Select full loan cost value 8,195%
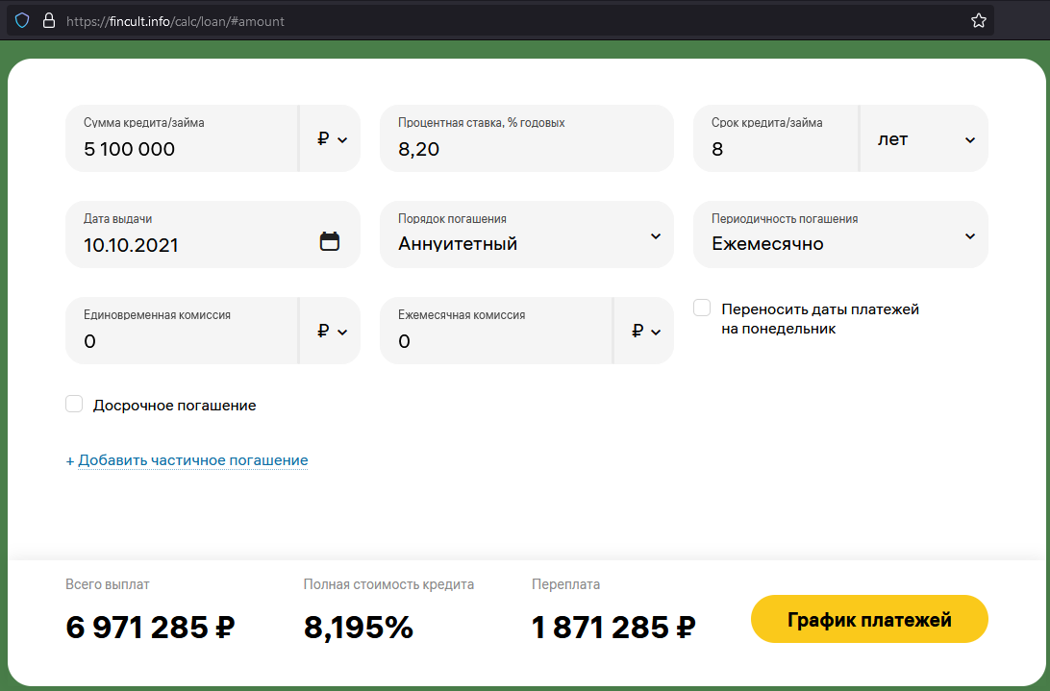 coord(359,628)
